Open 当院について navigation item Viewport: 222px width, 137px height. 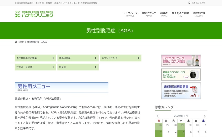click(x=149, y=14)
